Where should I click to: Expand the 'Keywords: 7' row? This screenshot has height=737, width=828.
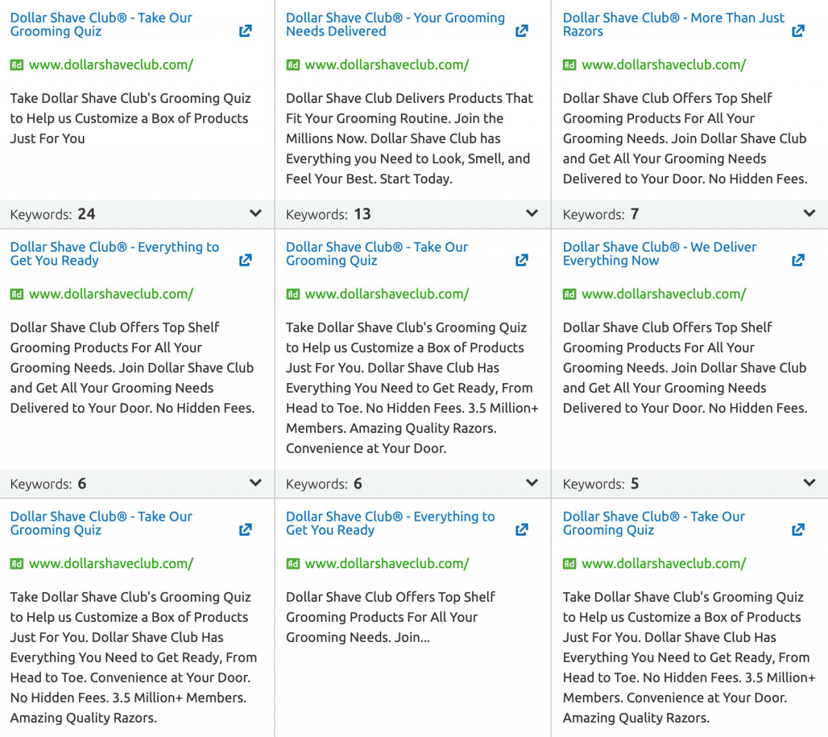[809, 213]
